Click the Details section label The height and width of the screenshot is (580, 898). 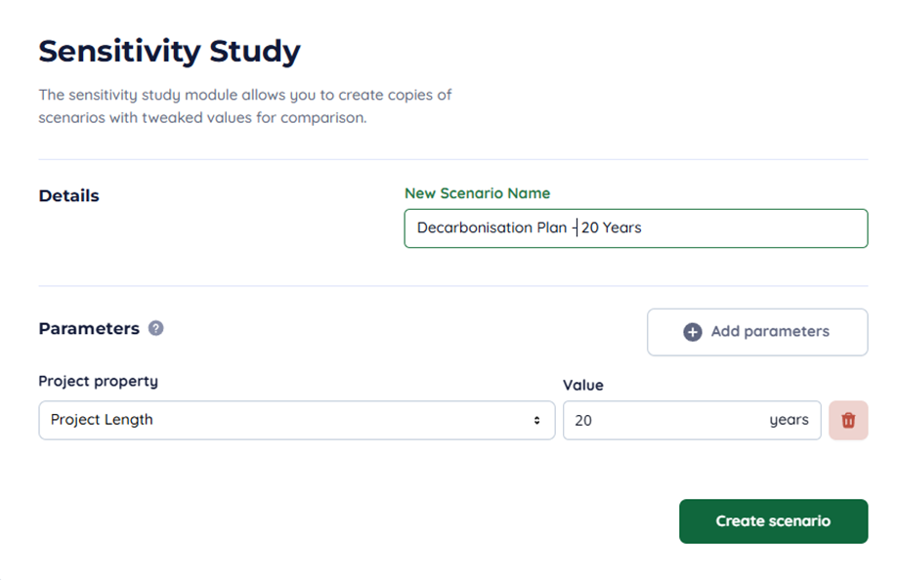tap(67, 195)
